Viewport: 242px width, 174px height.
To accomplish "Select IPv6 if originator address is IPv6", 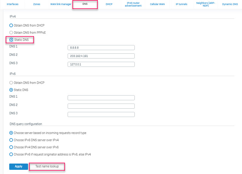I will click(x=11, y=154).
